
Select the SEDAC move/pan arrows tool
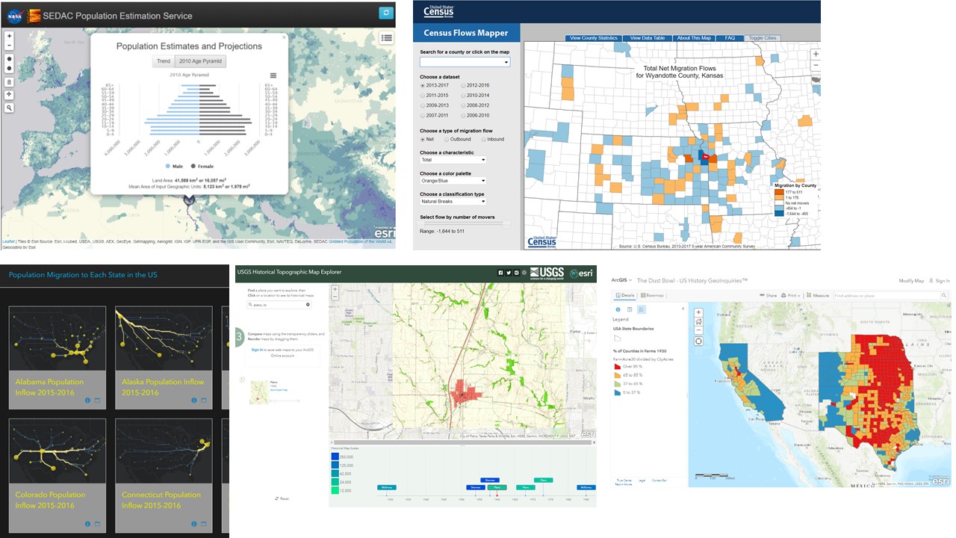point(9,95)
